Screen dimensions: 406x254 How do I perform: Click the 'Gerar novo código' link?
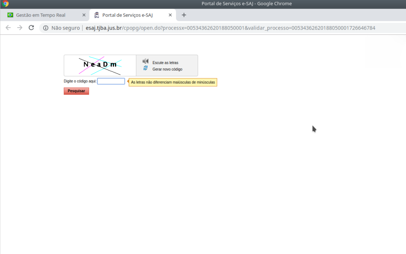167,69
